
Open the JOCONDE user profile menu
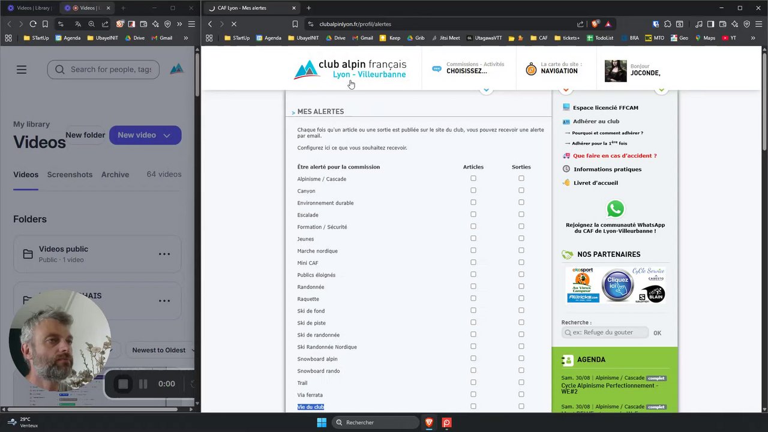pos(633,70)
